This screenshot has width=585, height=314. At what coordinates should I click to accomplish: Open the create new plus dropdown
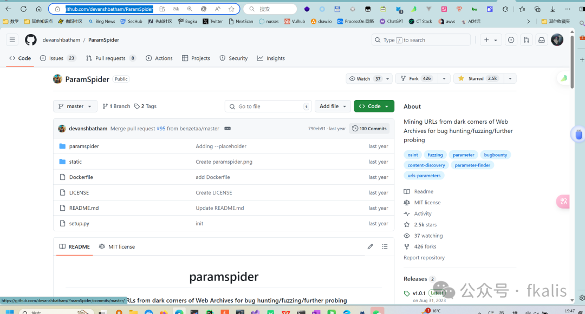pyautogui.click(x=491, y=40)
